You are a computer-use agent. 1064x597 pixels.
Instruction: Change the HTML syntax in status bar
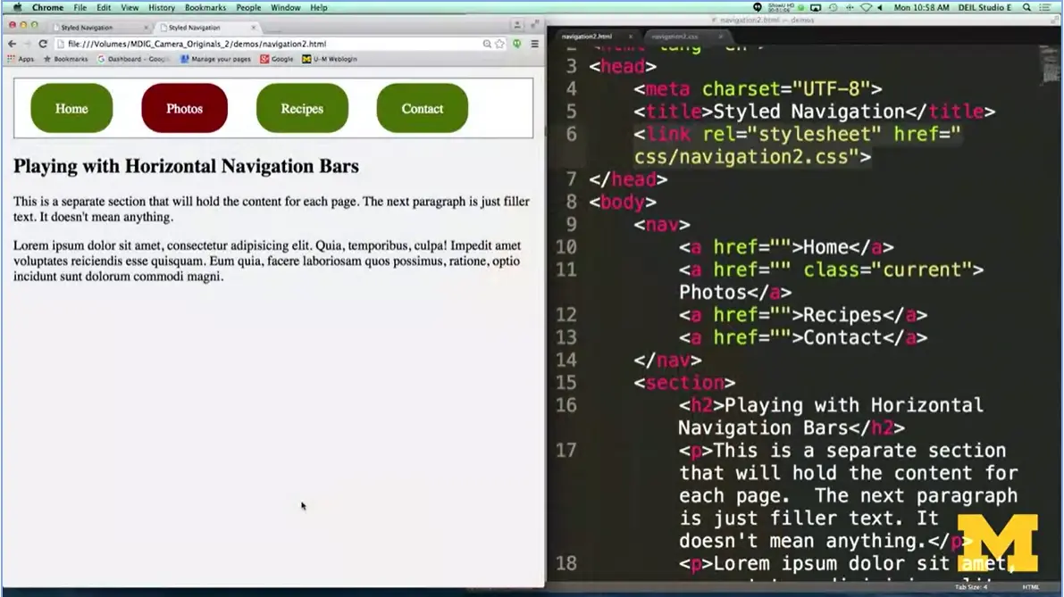point(1030,587)
